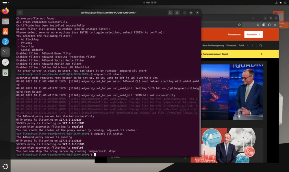Expand the navigation topics with chevron
Viewport: 289px width, 172px height.
coord(253,45)
